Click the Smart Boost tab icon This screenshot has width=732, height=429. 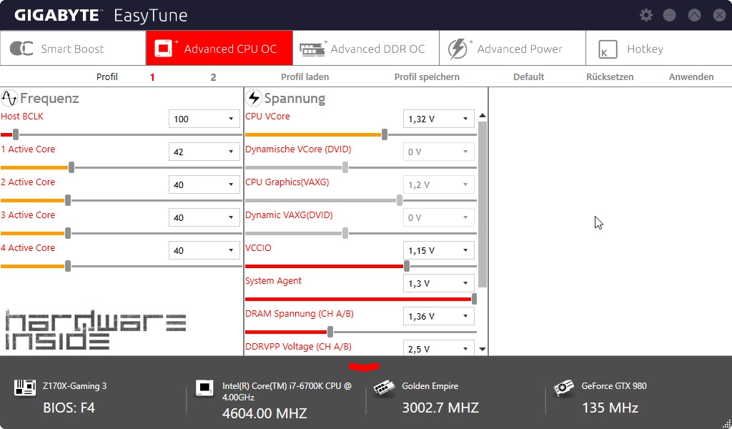coord(21,49)
